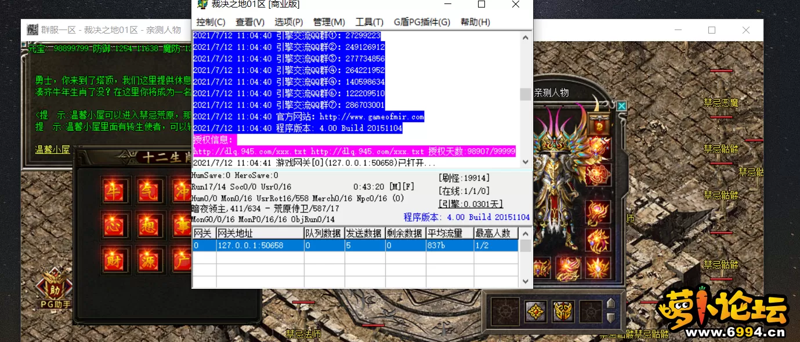Image resolution: width=800 pixels, height=342 pixels.
Task: Open the 控制(C) menu
Action: tap(211, 22)
